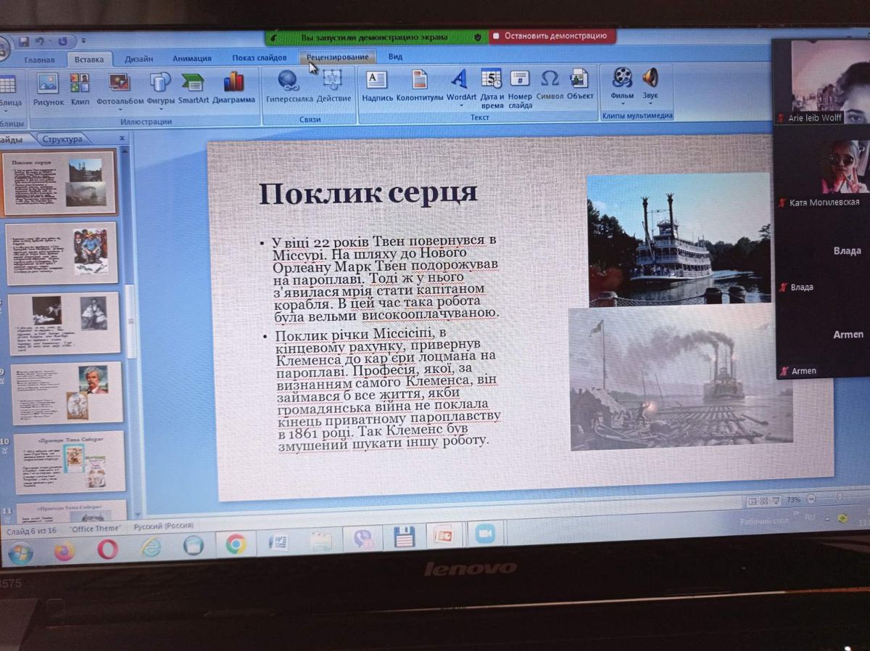Switch to Структура outline pane tab
The width and height of the screenshot is (870, 651).
(62, 139)
